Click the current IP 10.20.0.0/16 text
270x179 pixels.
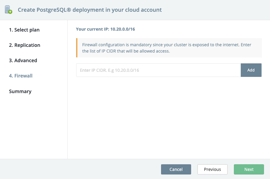tap(105, 29)
